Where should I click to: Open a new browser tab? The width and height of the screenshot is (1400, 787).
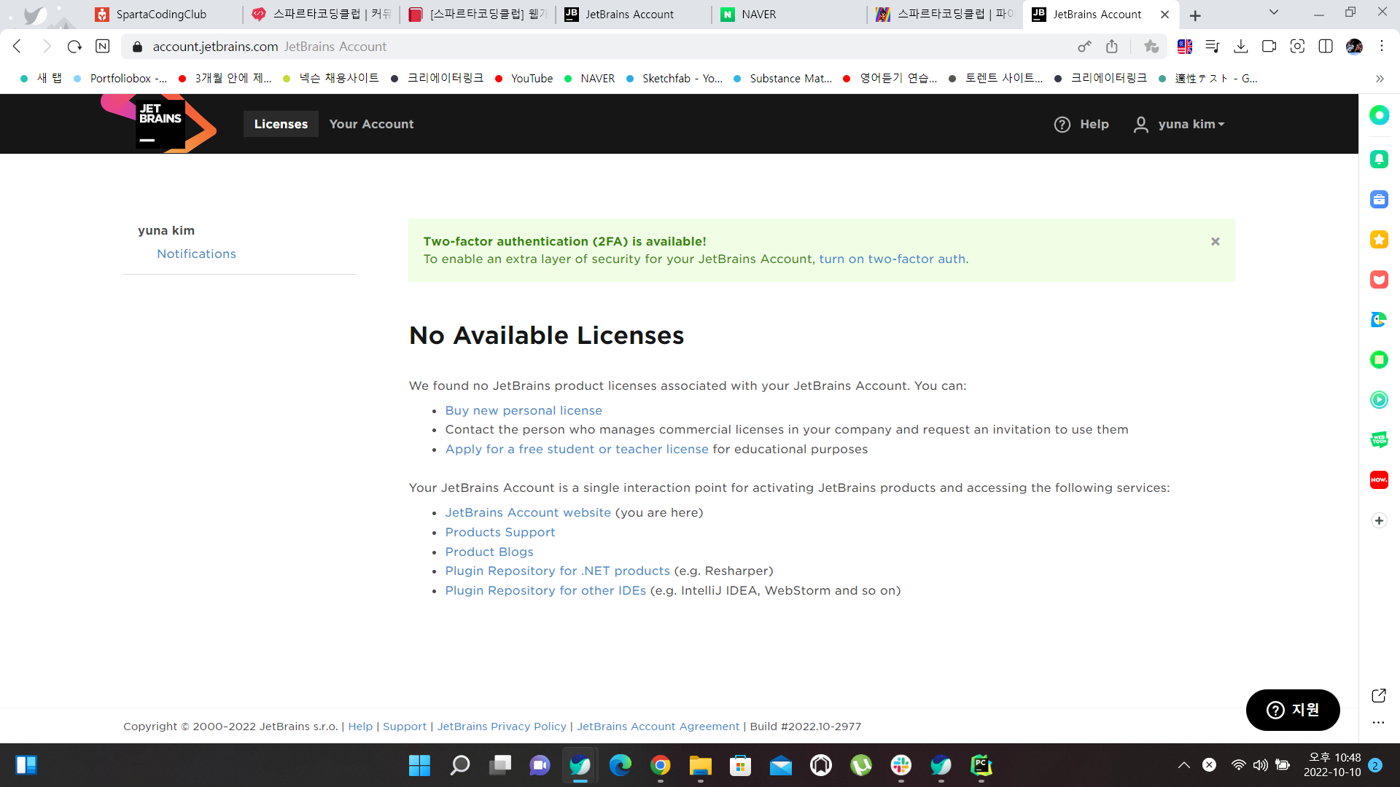(x=1195, y=15)
